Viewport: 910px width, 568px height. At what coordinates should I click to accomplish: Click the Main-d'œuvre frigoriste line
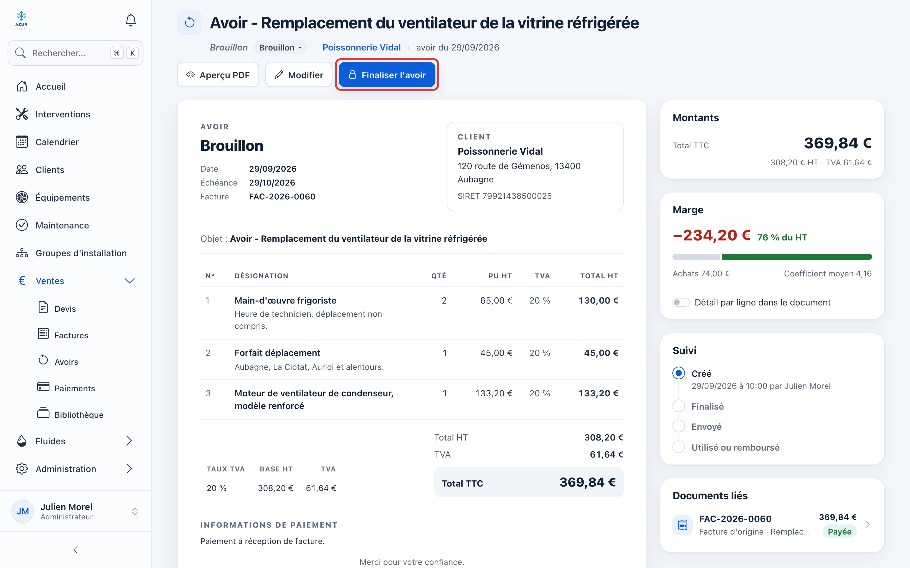tap(412, 313)
